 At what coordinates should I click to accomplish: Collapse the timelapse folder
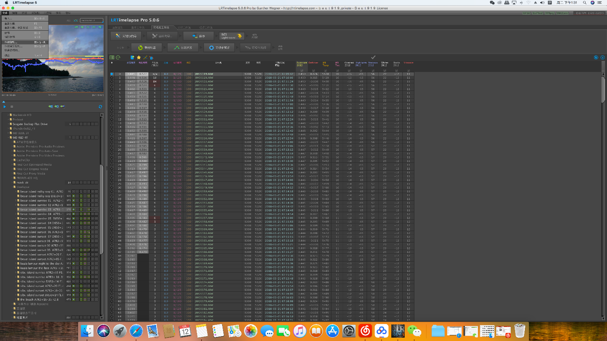[12, 187]
